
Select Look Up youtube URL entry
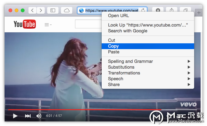(x=148, y=25)
